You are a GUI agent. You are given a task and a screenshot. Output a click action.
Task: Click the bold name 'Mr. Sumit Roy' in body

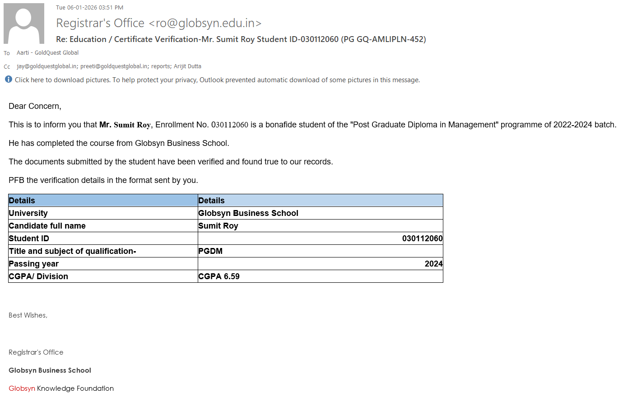(125, 125)
